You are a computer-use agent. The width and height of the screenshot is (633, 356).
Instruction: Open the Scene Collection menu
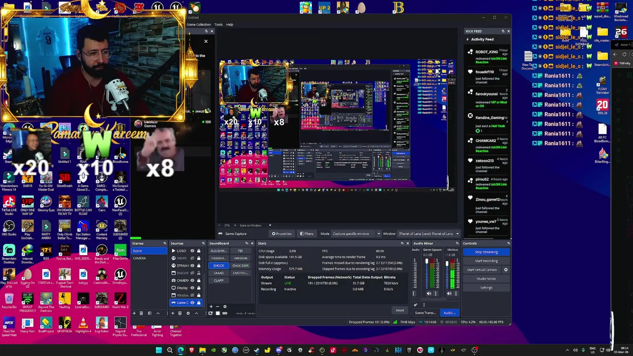coord(198,24)
